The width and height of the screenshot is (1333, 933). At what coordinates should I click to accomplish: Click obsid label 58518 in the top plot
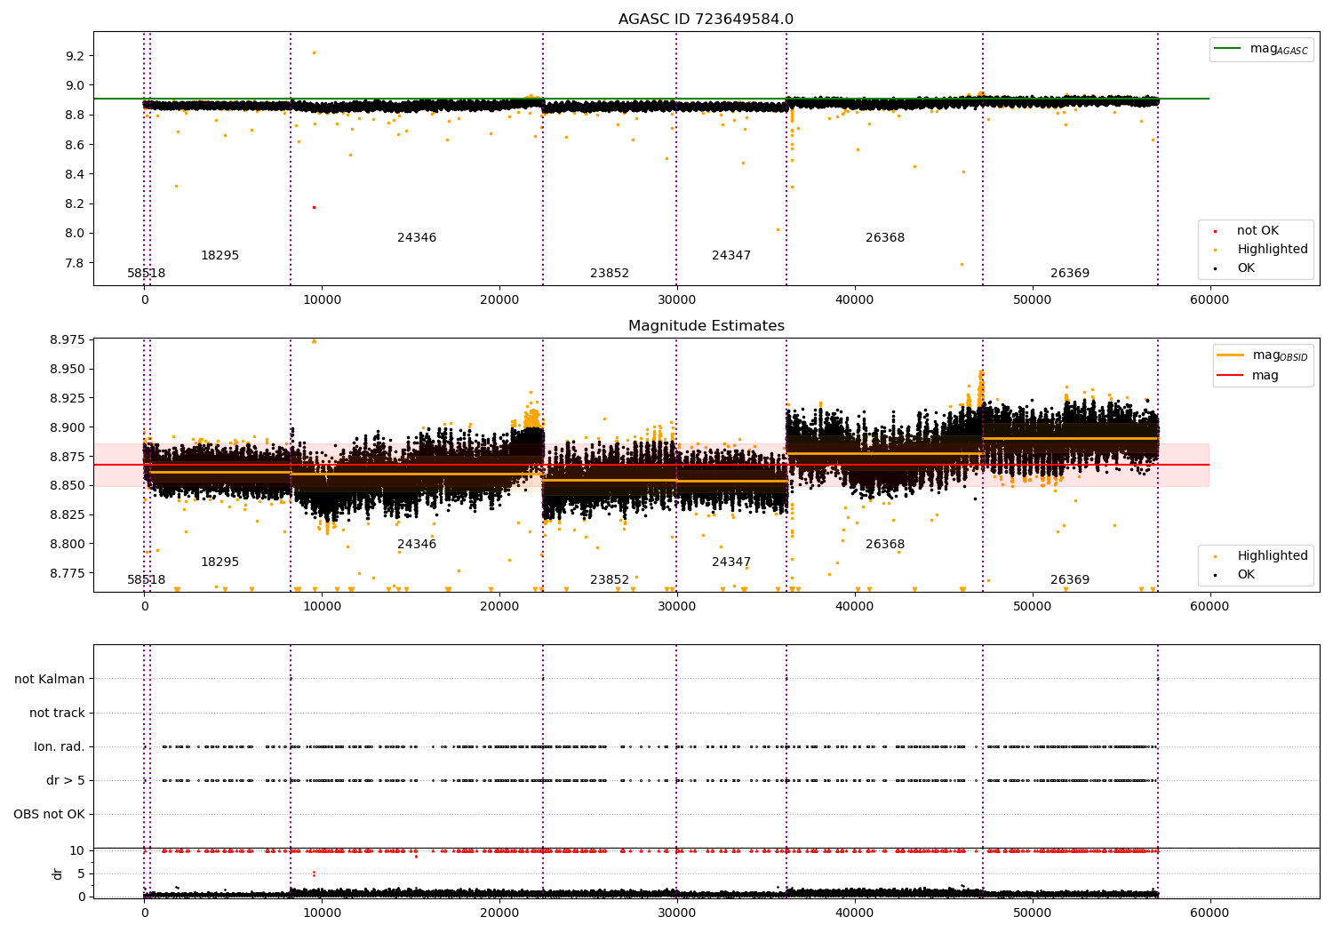[147, 274]
